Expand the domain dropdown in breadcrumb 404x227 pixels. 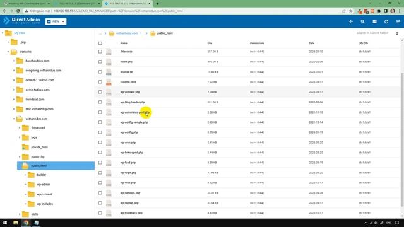pyautogui.click(x=140, y=33)
